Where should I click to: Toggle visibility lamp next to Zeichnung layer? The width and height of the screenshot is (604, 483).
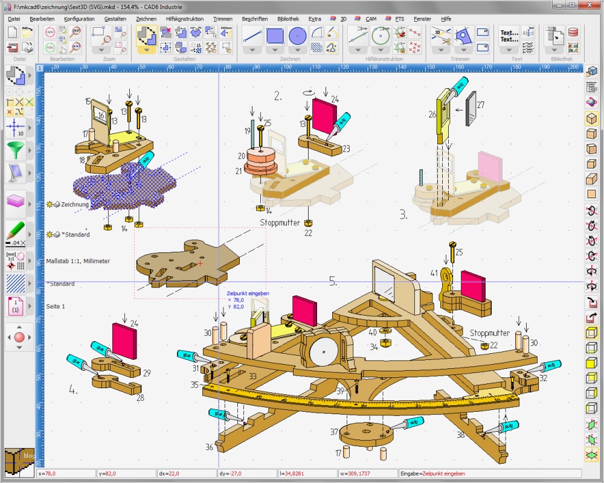tap(50, 205)
